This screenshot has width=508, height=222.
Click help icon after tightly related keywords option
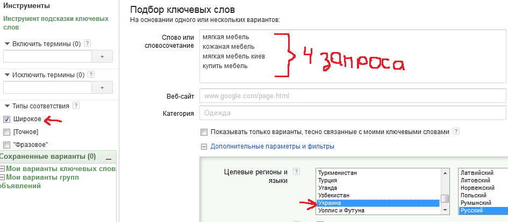[x=456, y=131]
